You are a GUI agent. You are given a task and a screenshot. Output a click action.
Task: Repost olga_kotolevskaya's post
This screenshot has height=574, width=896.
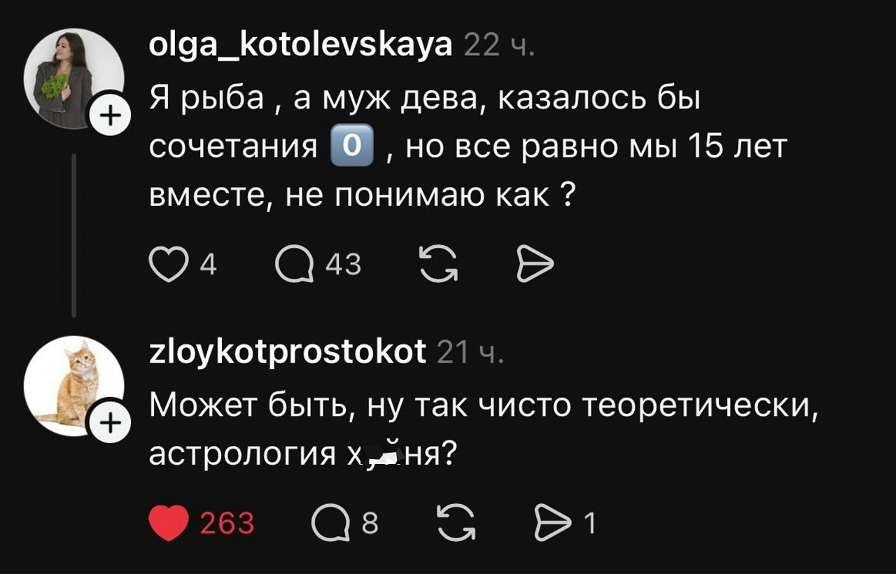click(438, 266)
